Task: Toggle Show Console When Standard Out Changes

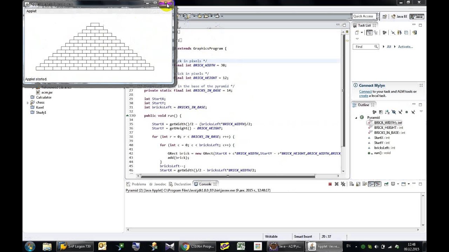Action: pos(371,184)
